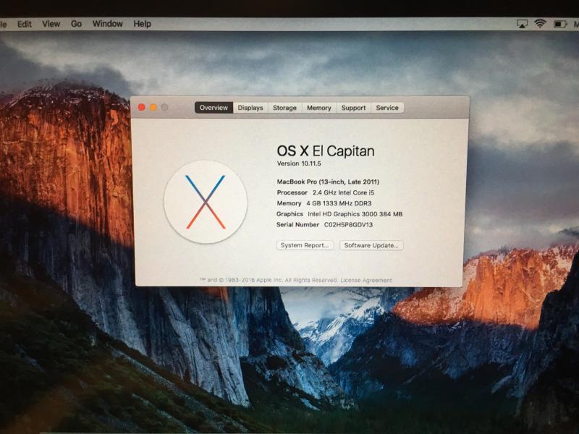Open the Overview tab
This screenshot has width=579, height=434.
[214, 108]
